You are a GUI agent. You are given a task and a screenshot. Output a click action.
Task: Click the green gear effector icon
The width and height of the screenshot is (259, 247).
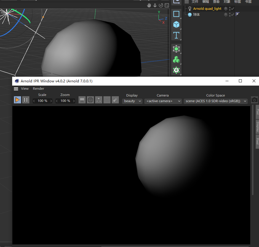point(176,70)
